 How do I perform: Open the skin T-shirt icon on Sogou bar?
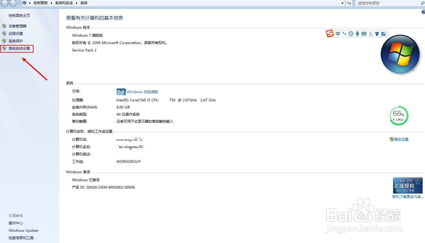click(x=377, y=34)
